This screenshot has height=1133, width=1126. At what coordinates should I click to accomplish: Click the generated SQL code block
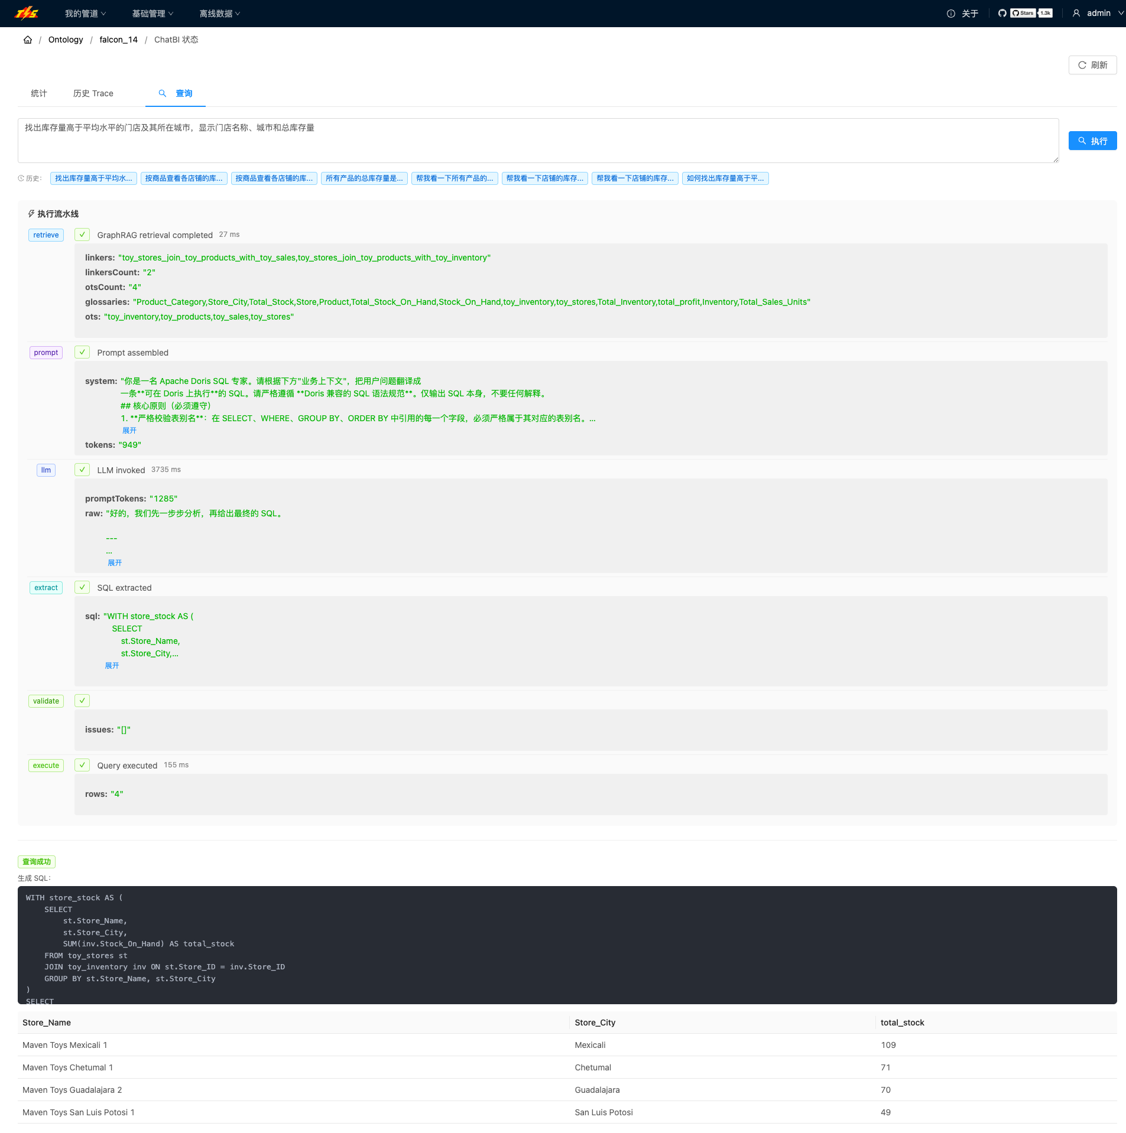click(567, 945)
